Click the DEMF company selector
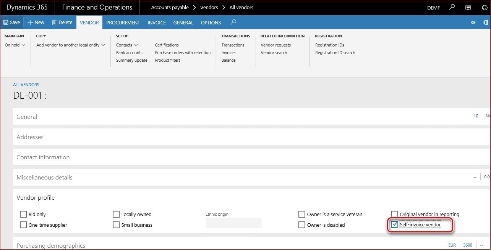The image size is (491, 250). point(433,8)
